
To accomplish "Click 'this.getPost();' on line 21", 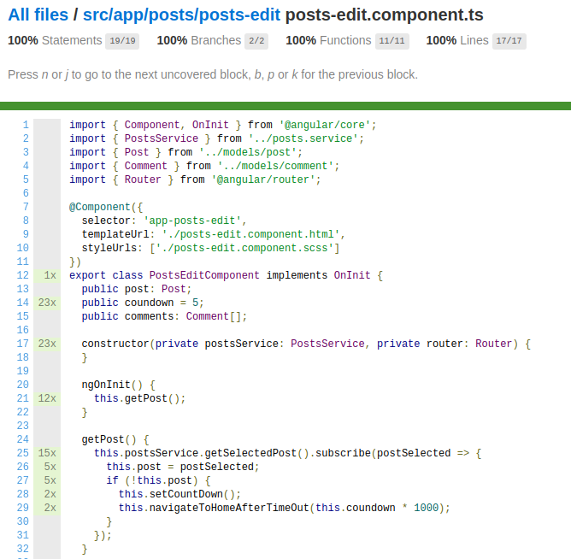I will [140, 398].
